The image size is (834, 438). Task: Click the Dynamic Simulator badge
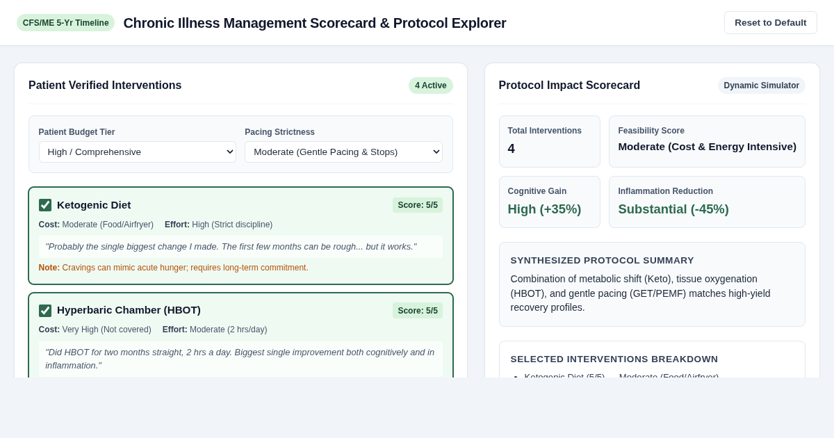point(762,86)
